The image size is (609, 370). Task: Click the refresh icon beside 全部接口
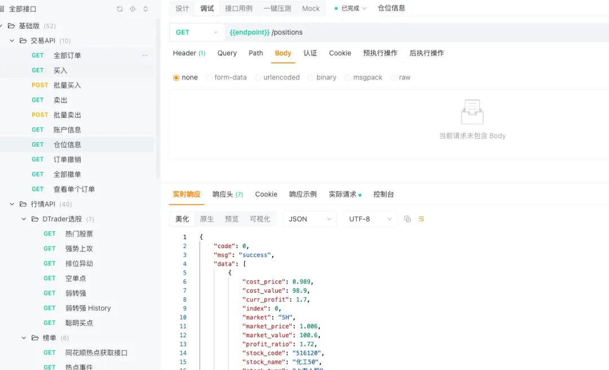click(x=120, y=9)
